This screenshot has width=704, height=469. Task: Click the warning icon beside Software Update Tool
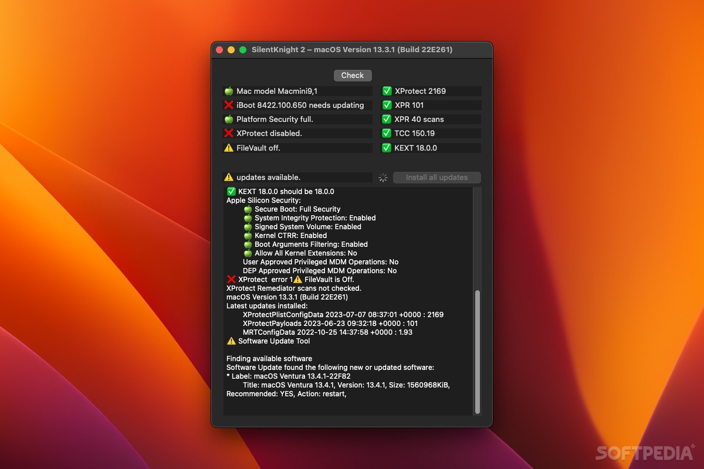(231, 341)
